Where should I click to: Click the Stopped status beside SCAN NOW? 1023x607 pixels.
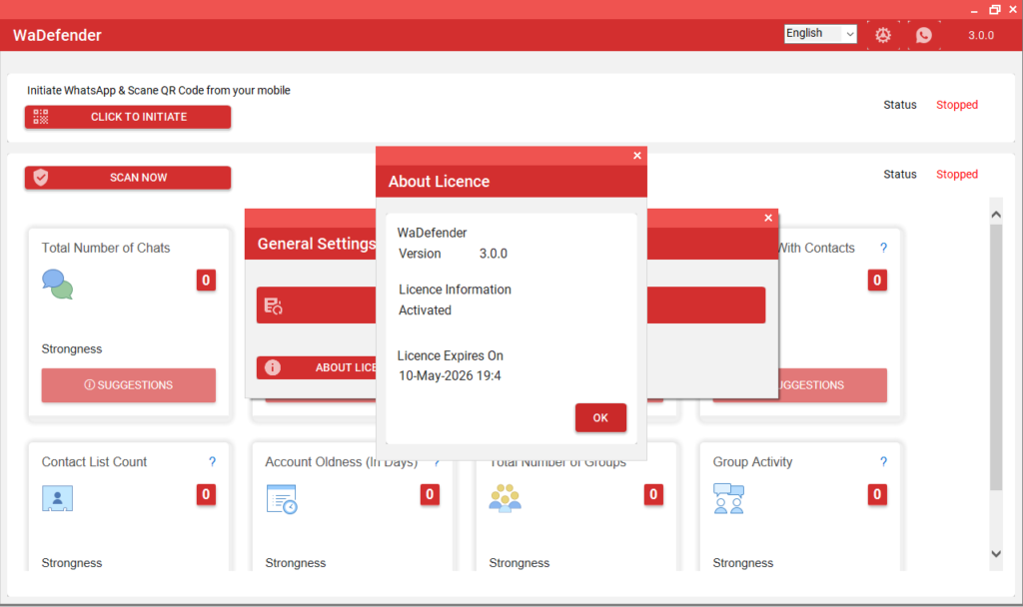(957, 175)
